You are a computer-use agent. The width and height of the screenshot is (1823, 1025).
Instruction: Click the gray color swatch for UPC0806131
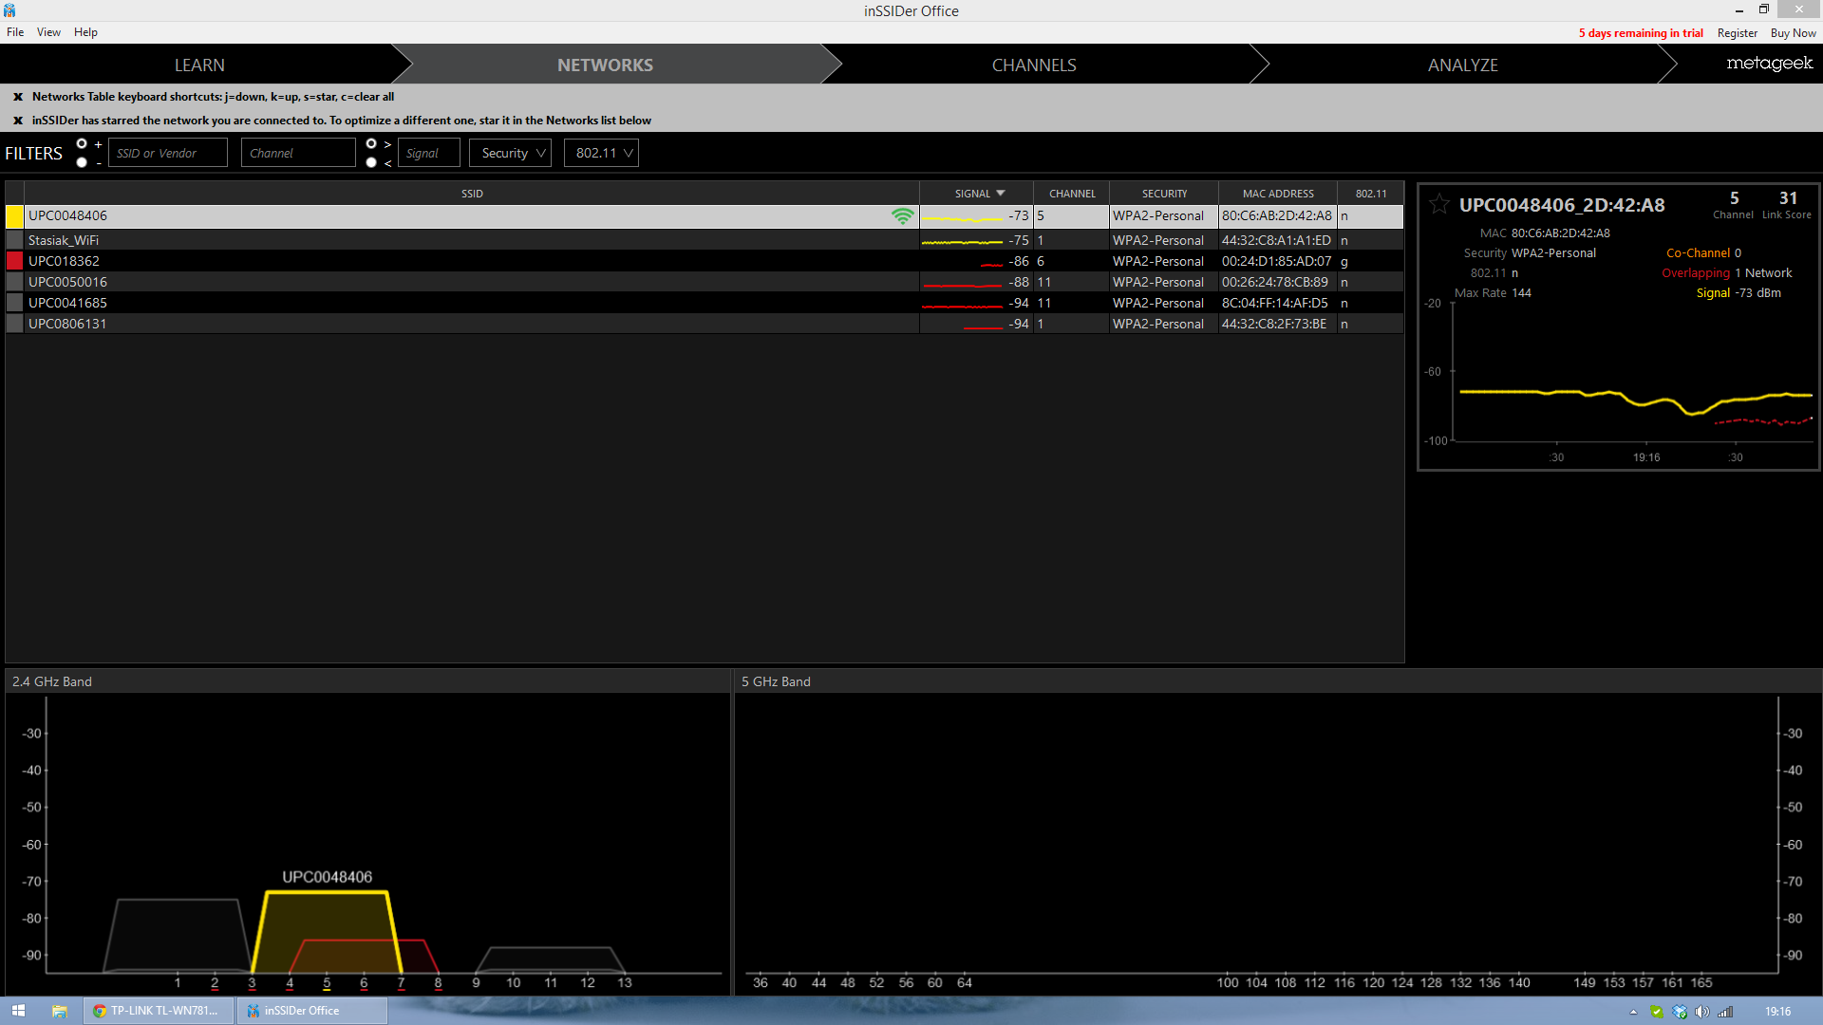(15, 324)
